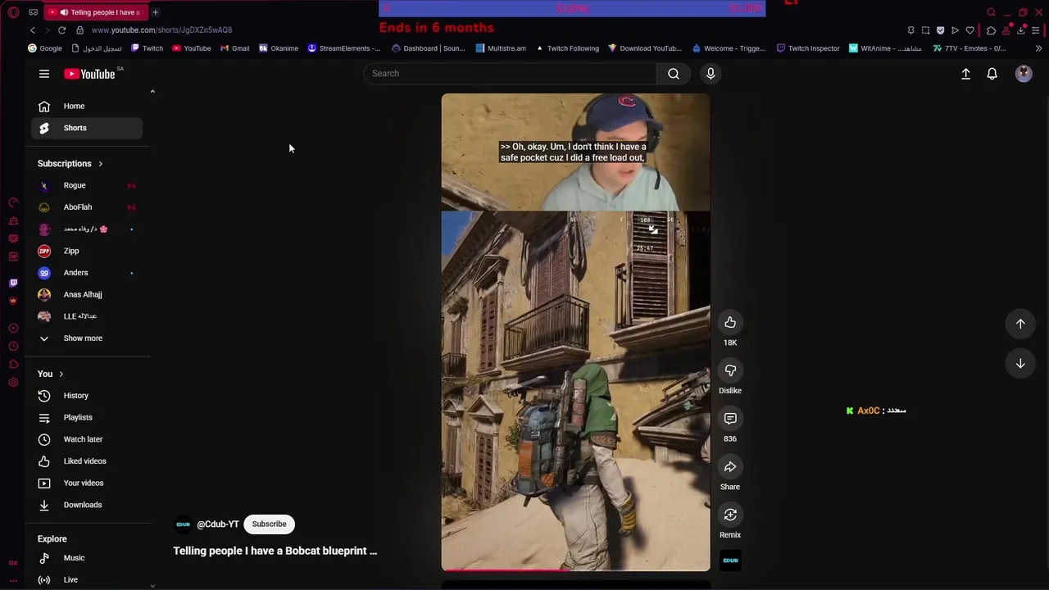Image resolution: width=1049 pixels, height=590 pixels.
Task: Take a snapshot with capture icon
Action: [x=925, y=30]
